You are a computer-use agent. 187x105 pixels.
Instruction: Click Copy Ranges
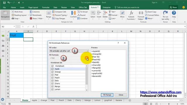[x=58, y=18]
